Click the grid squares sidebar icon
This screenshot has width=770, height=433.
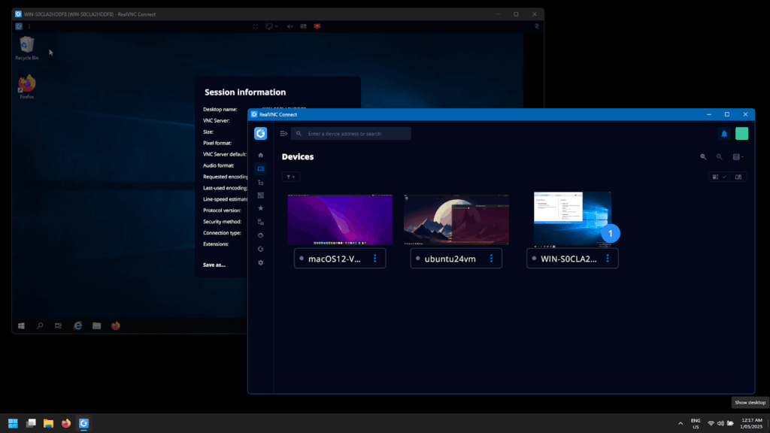click(x=261, y=195)
